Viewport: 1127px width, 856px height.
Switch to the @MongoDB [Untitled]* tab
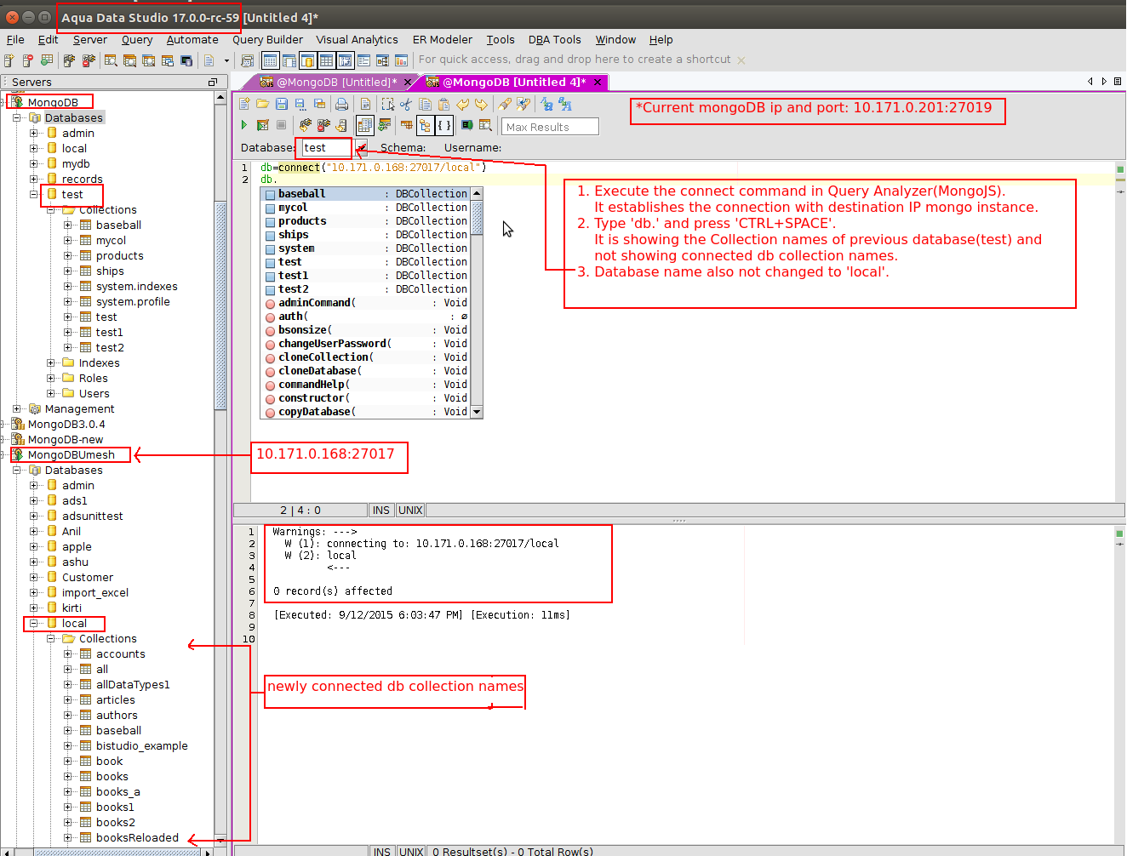click(x=336, y=83)
